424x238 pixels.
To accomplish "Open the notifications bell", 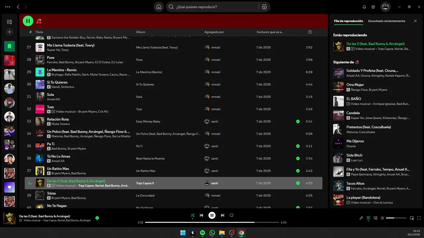I will click(364, 7).
